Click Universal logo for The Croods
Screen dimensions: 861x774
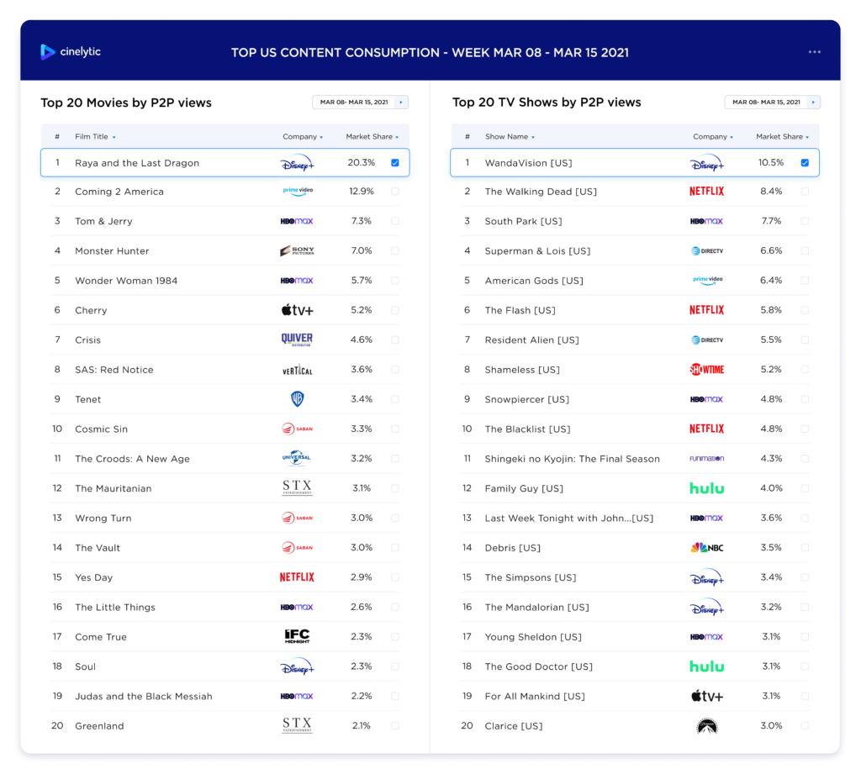pos(297,458)
